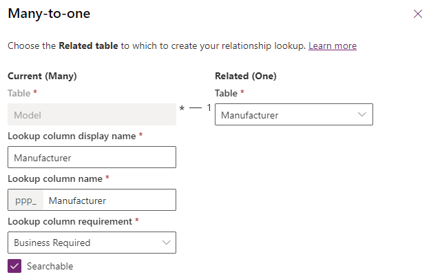This screenshot has width=431, height=277.
Task: Click the disabled Model table field
Action: point(92,115)
